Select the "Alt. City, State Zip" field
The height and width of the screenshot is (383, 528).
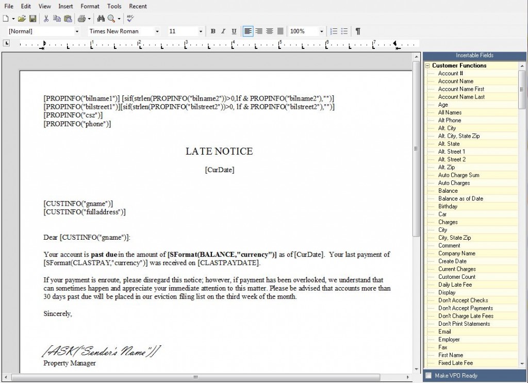pyautogui.click(x=459, y=136)
